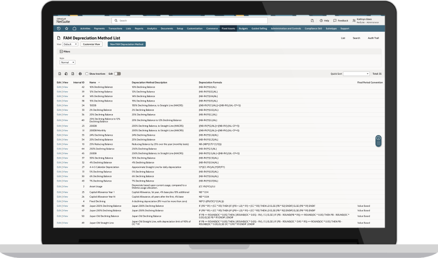
Task: Click the Audit Trail link
Action: tap(373, 38)
